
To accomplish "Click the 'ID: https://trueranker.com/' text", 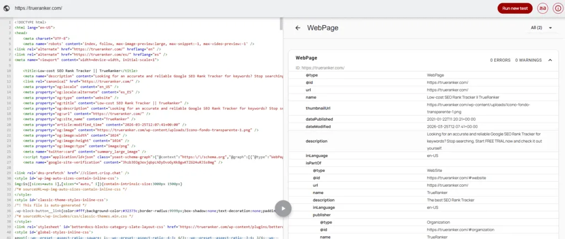I will (x=320, y=68).
